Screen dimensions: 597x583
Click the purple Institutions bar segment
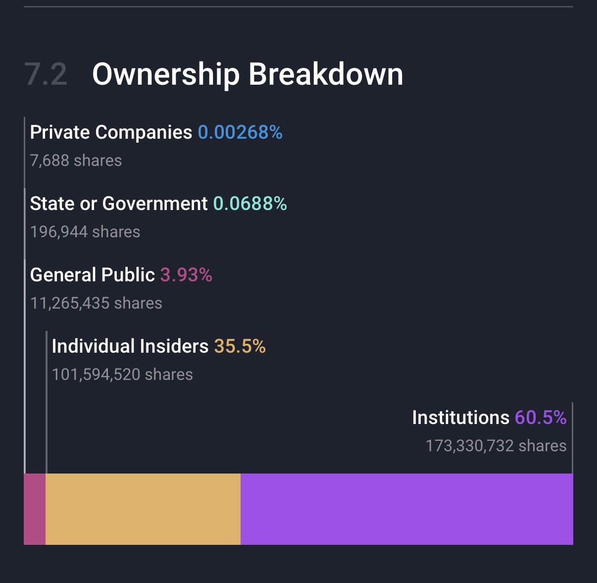point(406,509)
